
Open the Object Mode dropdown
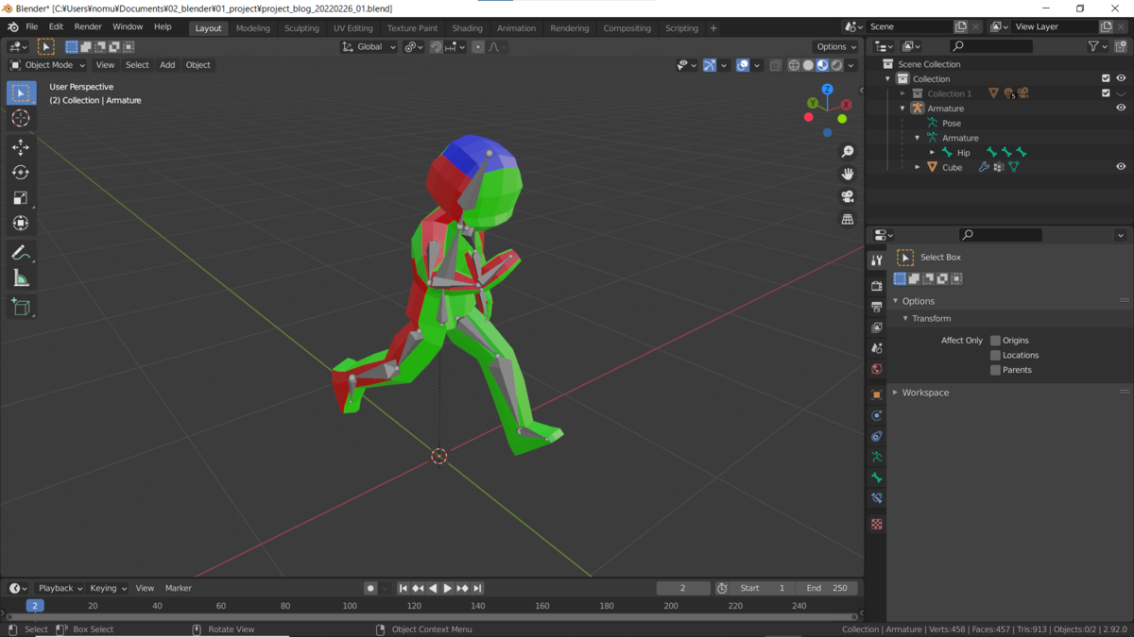pyautogui.click(x=47, y=65)
